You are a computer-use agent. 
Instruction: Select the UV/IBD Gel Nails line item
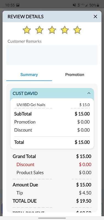point(52,105)
